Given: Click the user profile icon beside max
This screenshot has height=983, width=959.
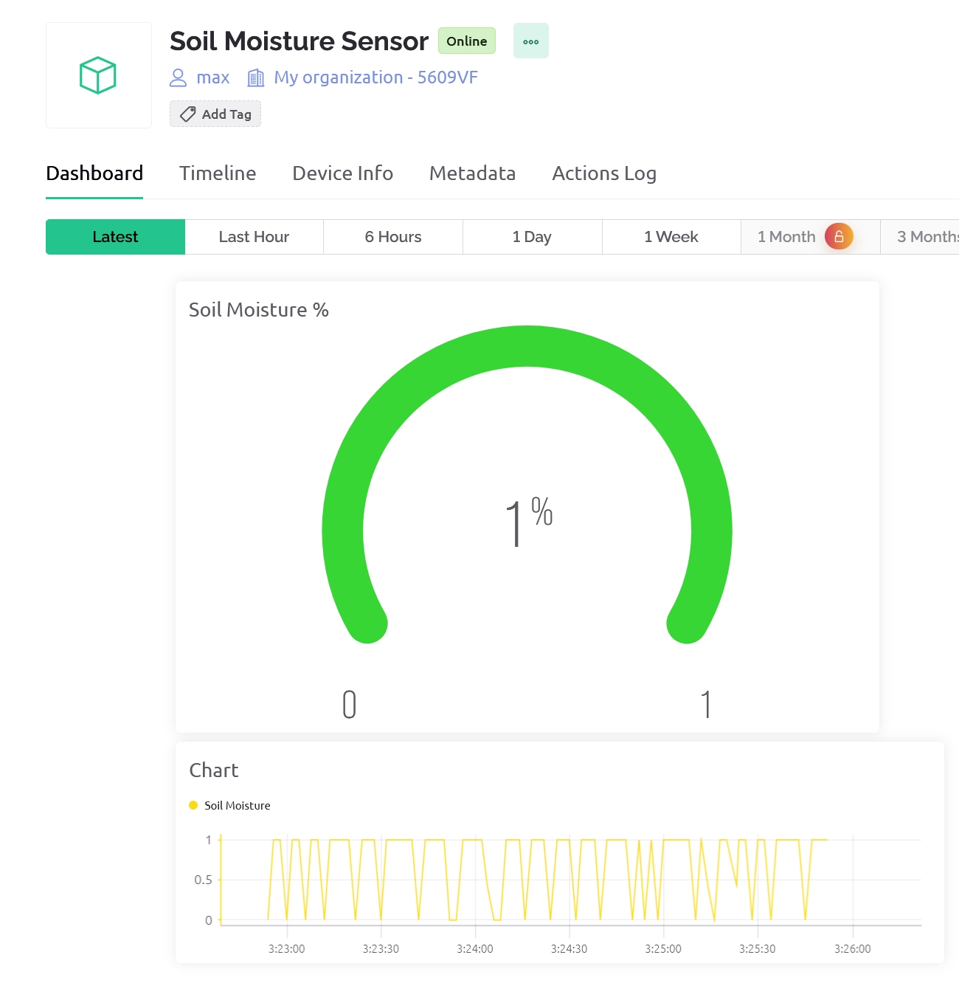Looking at the screenshot, I should click(179, 77).
